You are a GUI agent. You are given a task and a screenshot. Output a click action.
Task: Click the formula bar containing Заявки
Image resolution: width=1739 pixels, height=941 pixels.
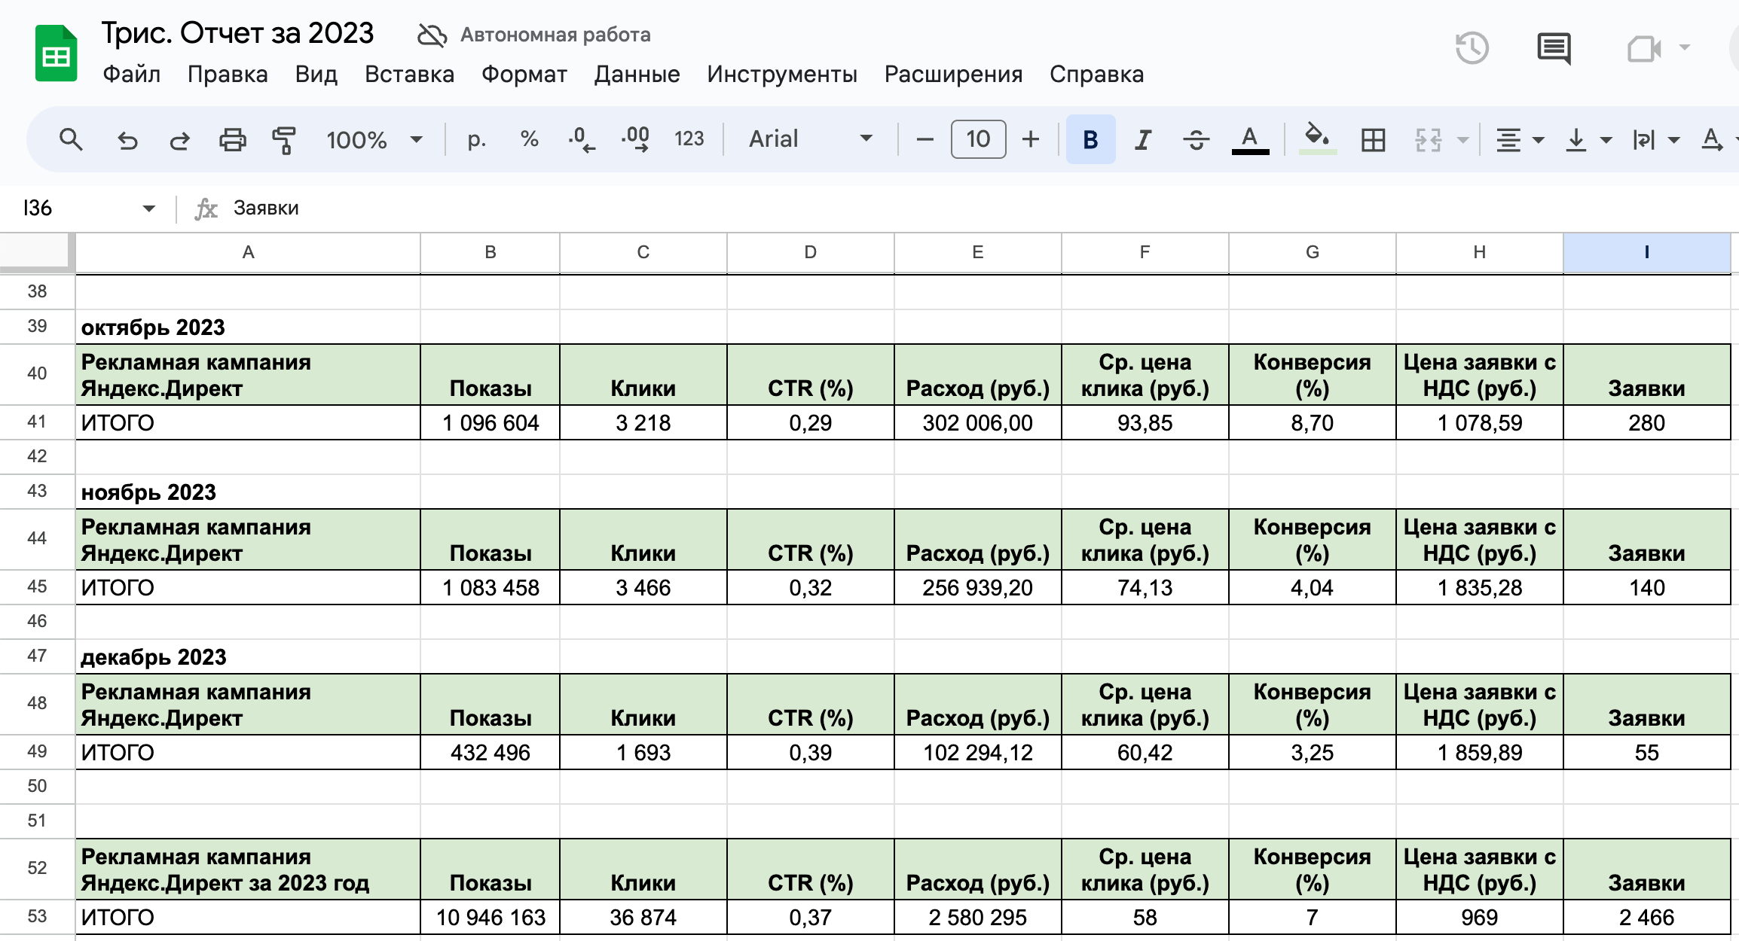980,209
